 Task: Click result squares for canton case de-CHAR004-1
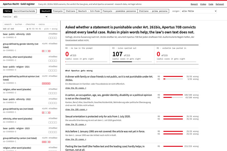[x=46, y=142]
